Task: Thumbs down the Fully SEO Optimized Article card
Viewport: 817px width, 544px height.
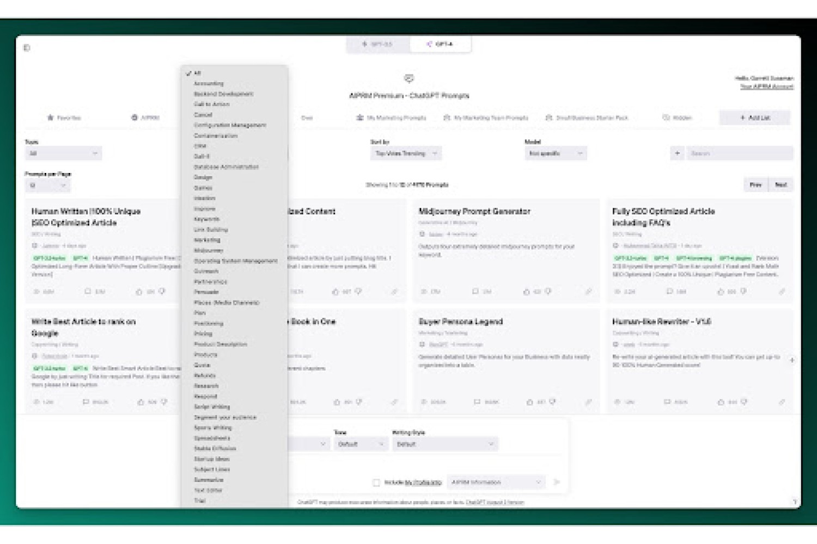Action: (x=743, y=292)
